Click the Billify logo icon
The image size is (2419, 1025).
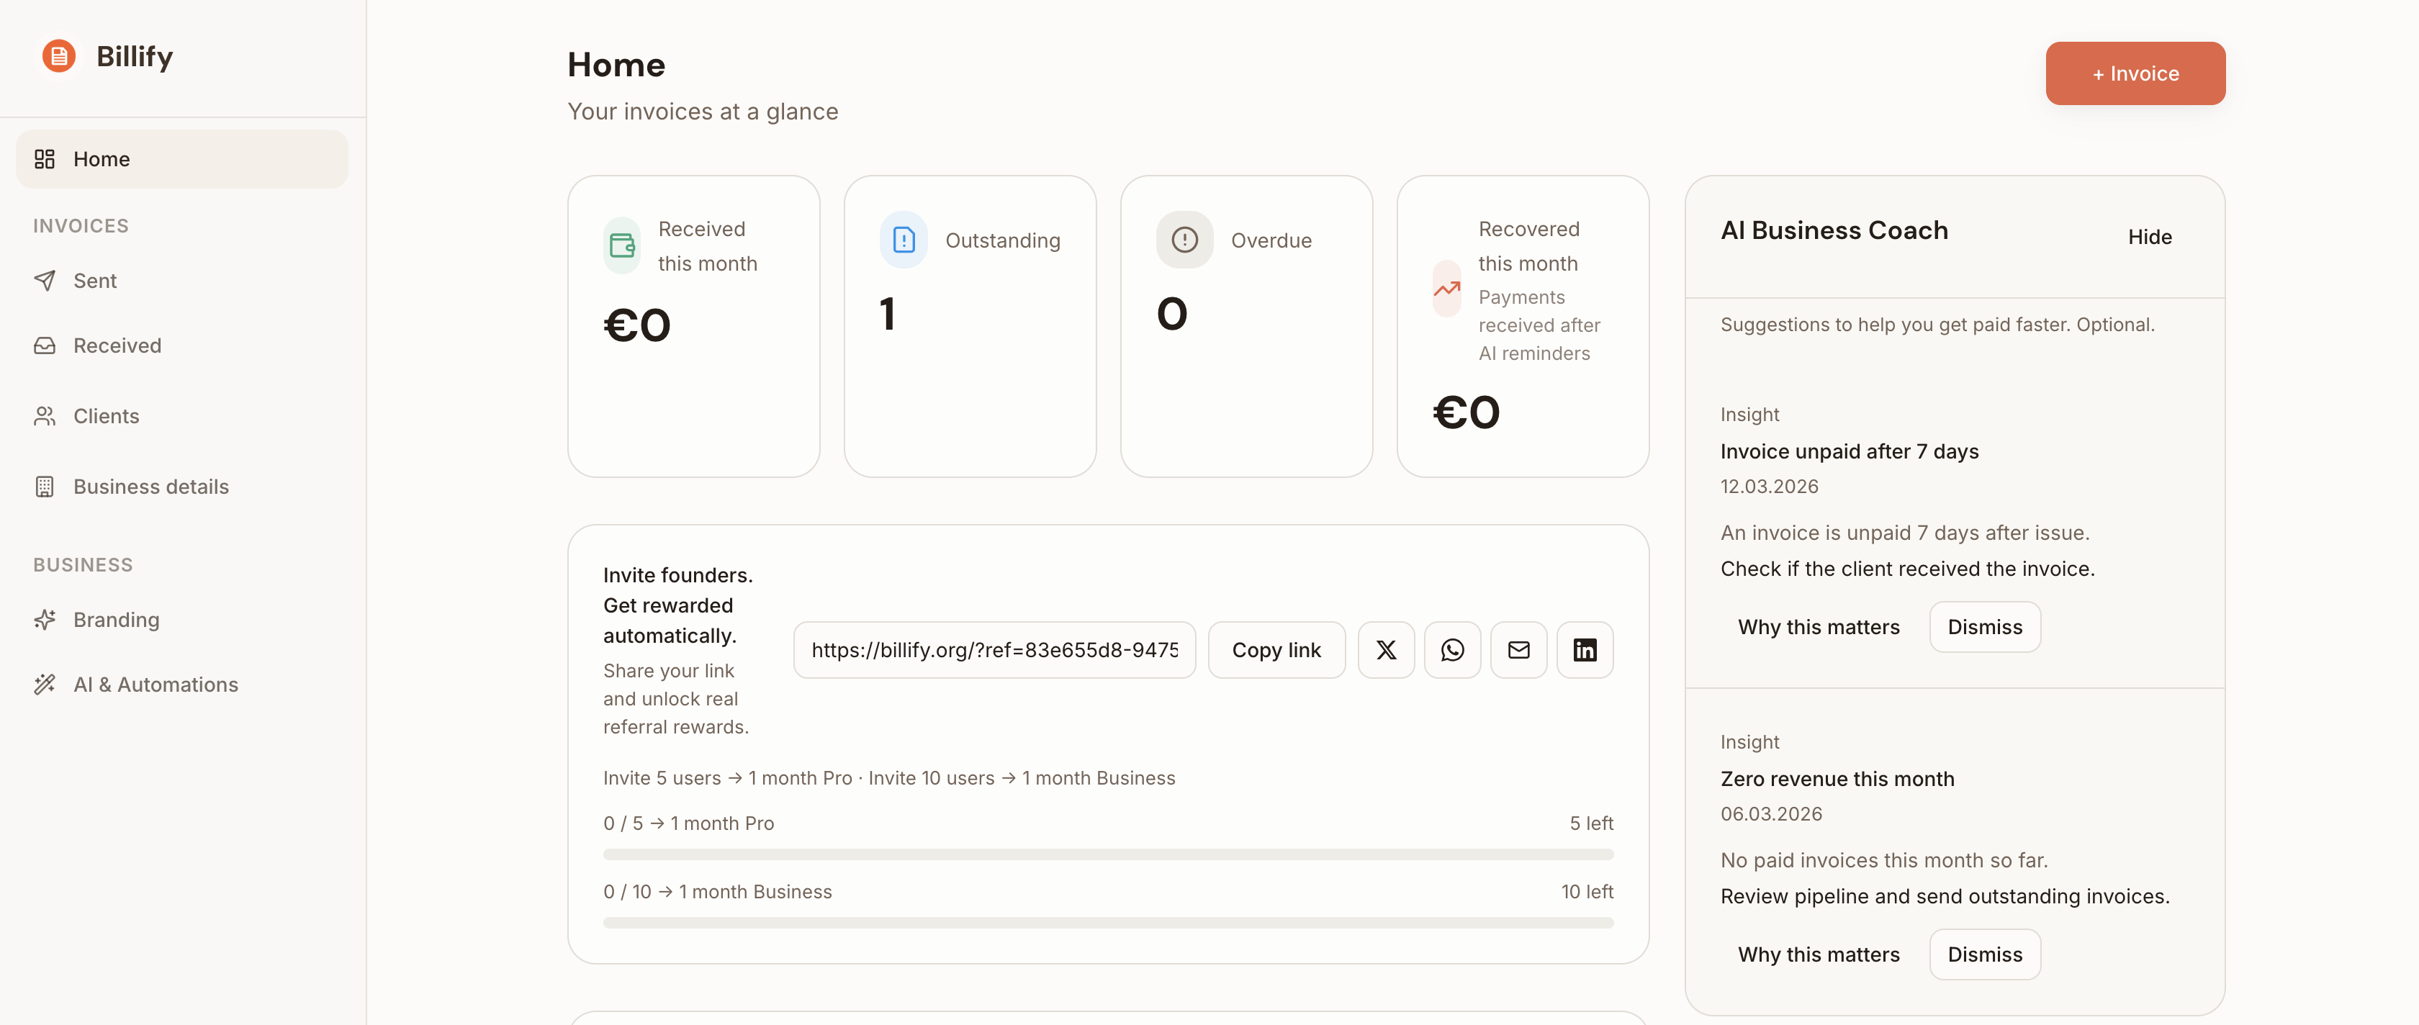(x=58, y=56)
